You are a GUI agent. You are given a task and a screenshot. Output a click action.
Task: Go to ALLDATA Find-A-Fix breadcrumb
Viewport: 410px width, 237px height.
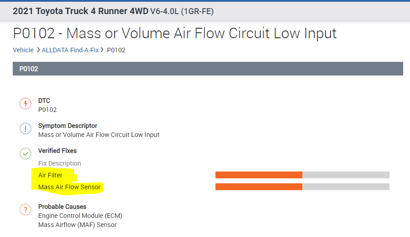70,50
